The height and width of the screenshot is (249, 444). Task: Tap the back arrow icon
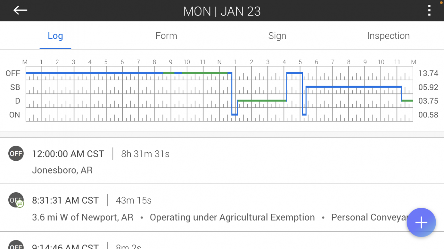tap(20, 10)
